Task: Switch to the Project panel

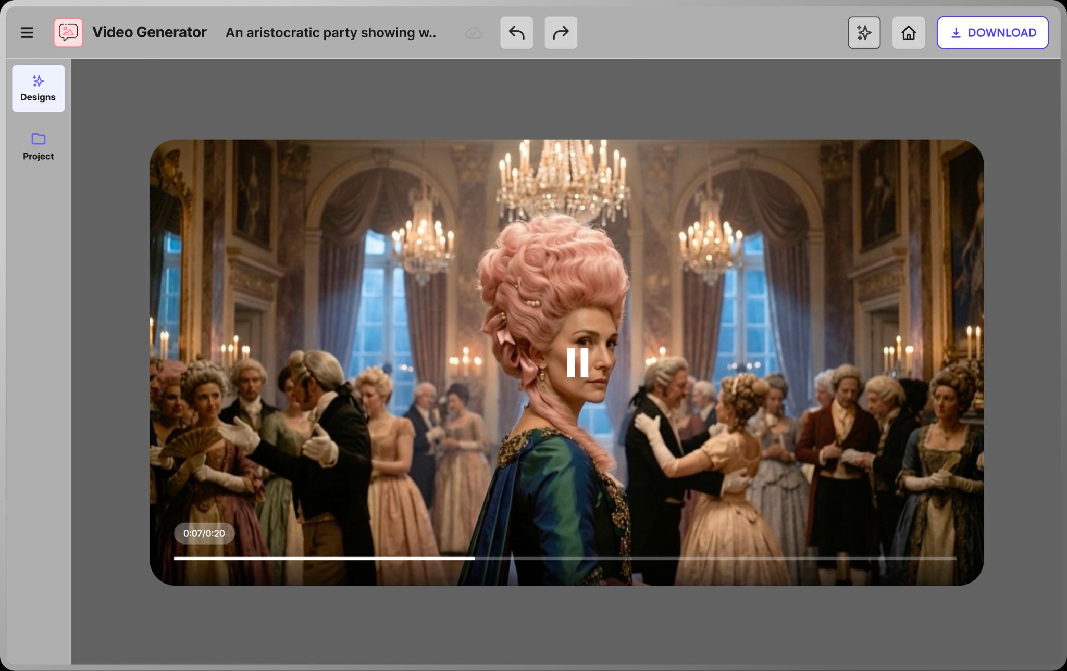Action: [x=38, y=146]
